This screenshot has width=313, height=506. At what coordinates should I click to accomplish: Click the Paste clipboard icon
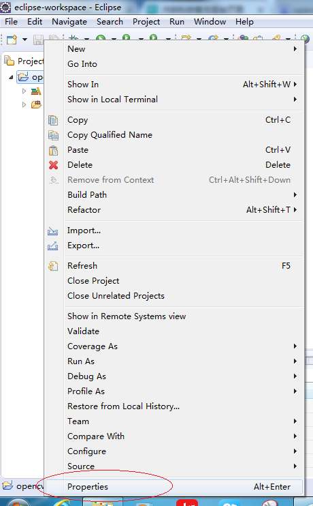coord(53,150)
